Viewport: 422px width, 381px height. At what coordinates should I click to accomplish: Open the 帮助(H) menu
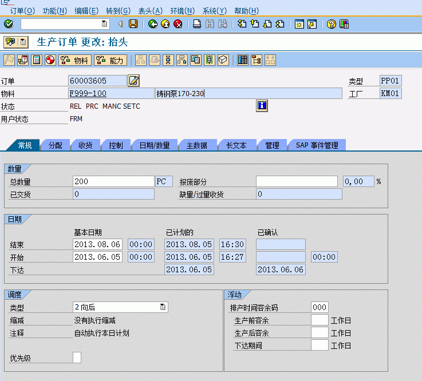tap(246, 11)
